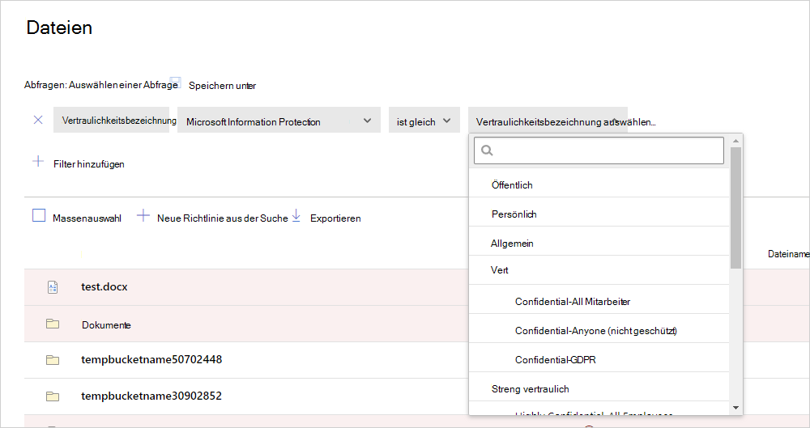This screenshot has height=428, width=810.
Task: Remove the filter with the X icon
Action: click(x=38, y=120)
